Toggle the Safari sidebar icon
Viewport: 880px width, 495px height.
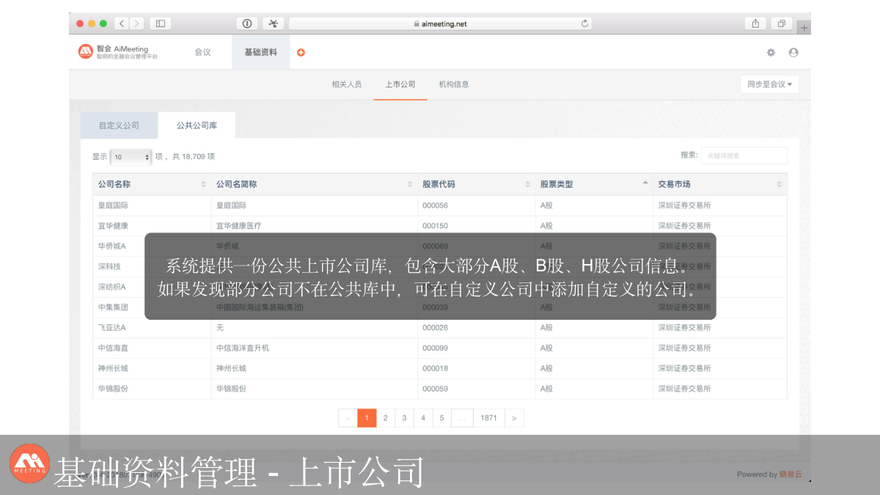160,23
